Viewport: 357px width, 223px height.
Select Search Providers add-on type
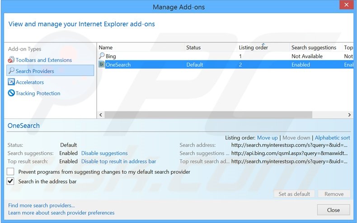point(50,70)
